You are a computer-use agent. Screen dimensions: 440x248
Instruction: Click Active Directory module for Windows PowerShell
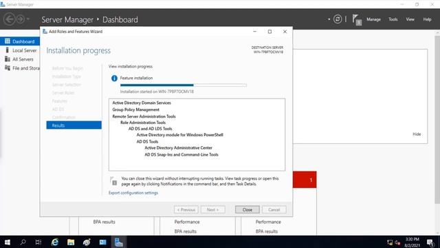pos(179,135)
